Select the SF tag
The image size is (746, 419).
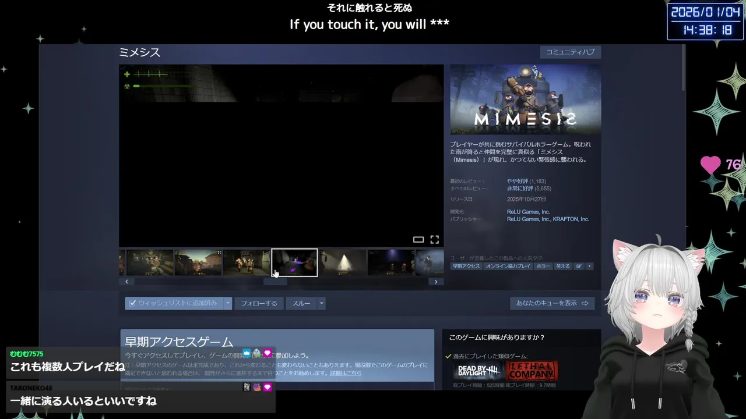pyautogui.click(x=579, y=266)
